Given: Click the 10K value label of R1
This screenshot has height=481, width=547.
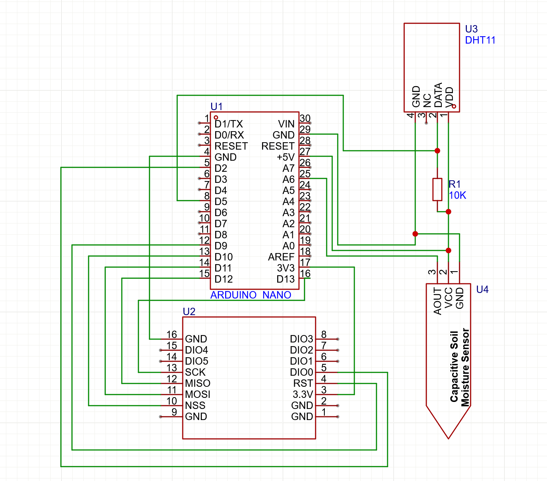Looking at the screenshot, I should (x=458, y=196).
